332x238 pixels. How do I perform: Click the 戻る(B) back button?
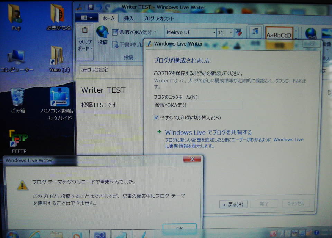(233, 204)
